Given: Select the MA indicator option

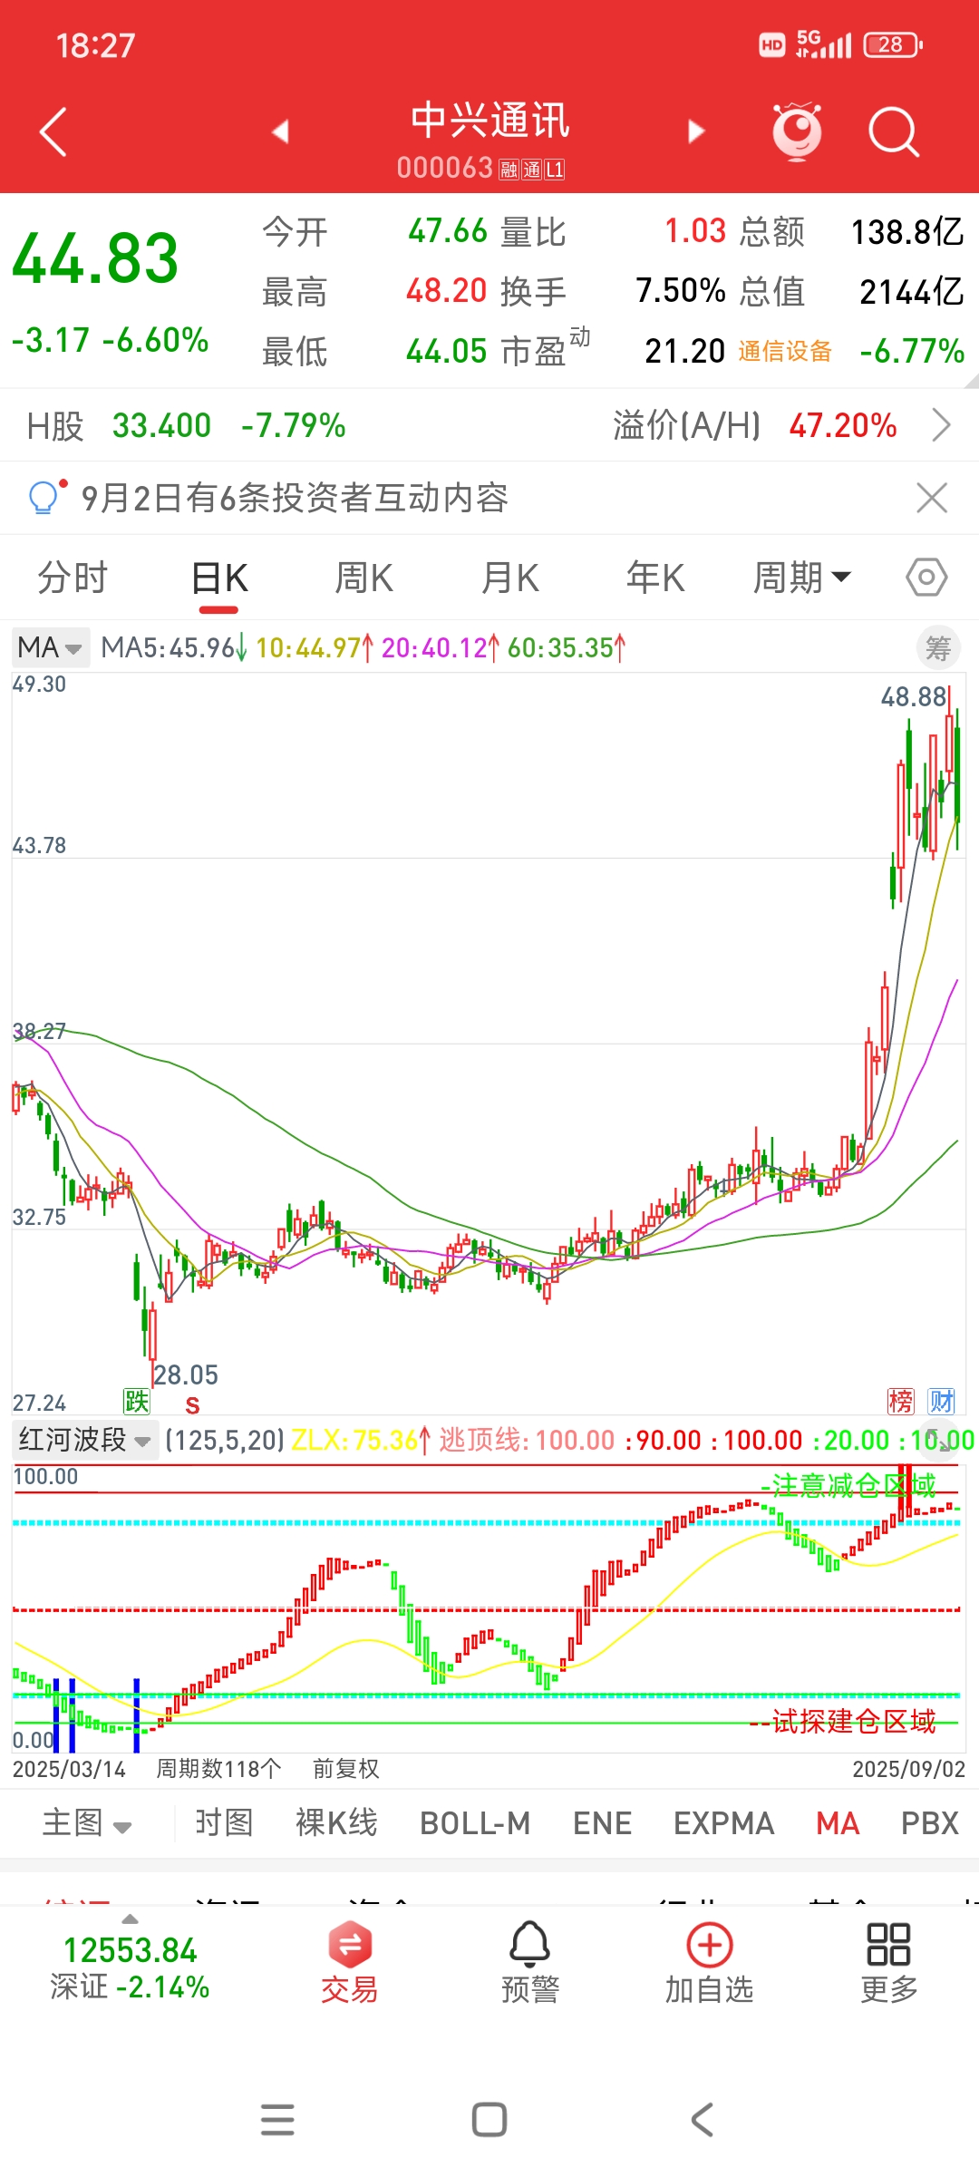Looking at the screenshot, I should click(838, 1823).
